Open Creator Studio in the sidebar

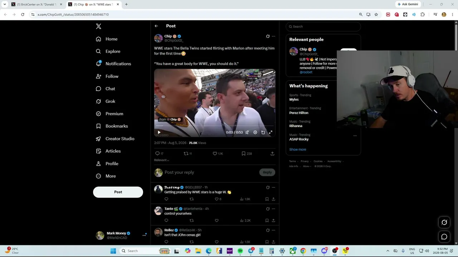tap(115, 138)
